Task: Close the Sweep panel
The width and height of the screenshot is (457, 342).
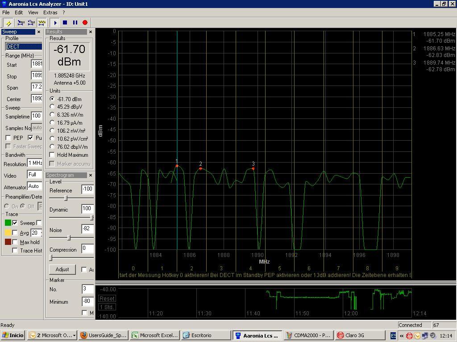Action: 38,32
